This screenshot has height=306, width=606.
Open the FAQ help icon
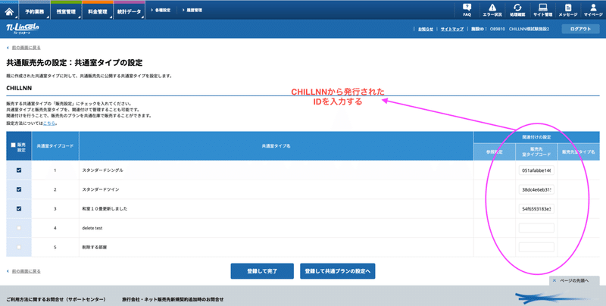click(467, 9)
